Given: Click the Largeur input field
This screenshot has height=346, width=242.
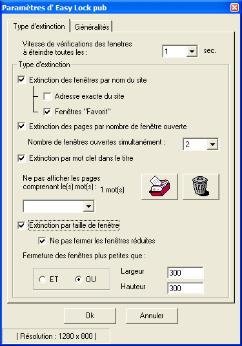Looking at the screenshot, I should pyautogui.click(x=185, y=273).
